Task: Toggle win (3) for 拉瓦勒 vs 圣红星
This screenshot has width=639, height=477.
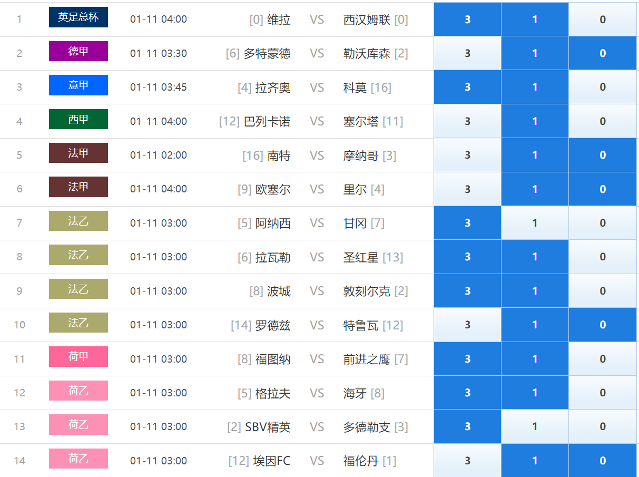Action: 467,257
